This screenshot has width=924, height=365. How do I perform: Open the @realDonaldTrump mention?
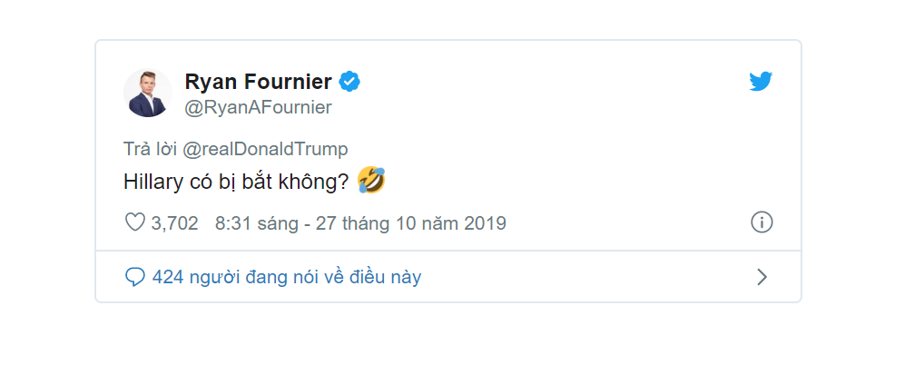pyautogui.click(x=266, y=149)
